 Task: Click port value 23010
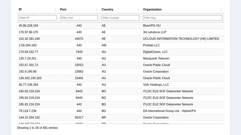79,65
